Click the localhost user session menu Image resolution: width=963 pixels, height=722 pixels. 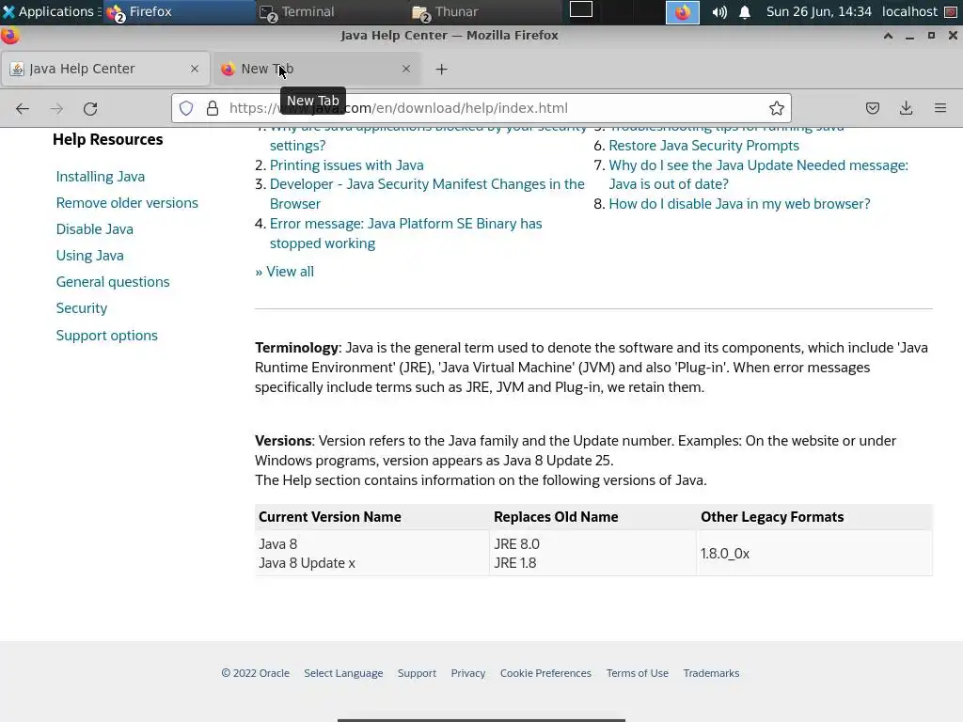pyautogui.click(x=909, y=11)
